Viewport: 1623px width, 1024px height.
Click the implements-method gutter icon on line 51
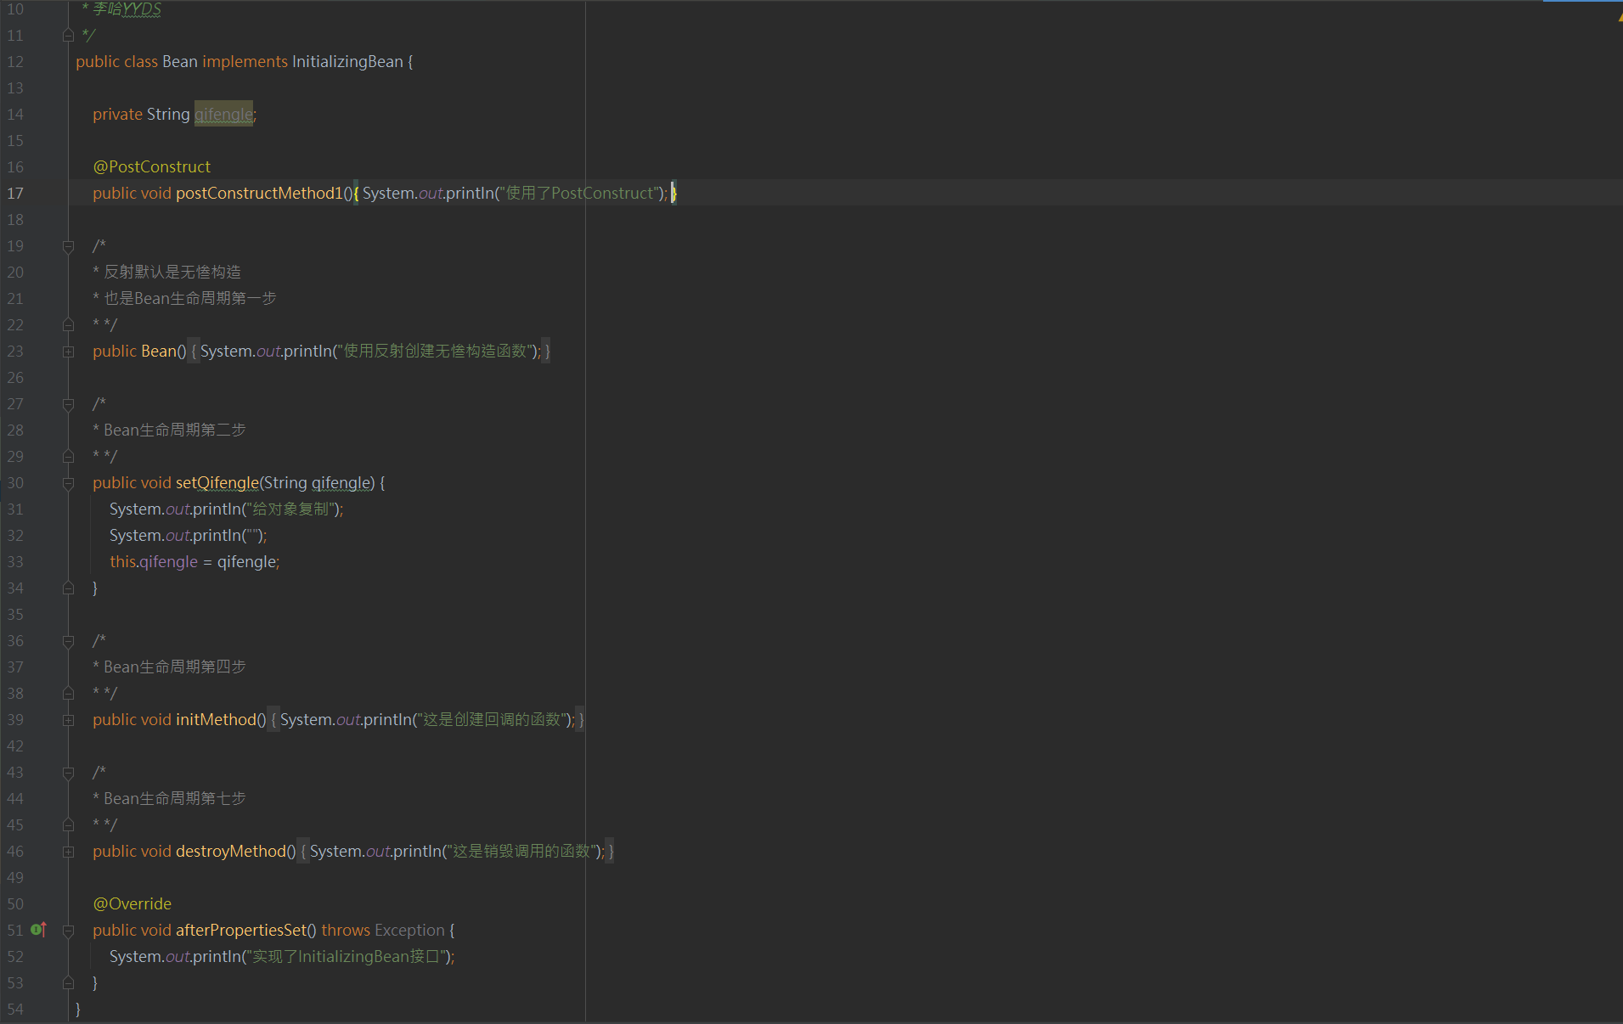point(38,930)
